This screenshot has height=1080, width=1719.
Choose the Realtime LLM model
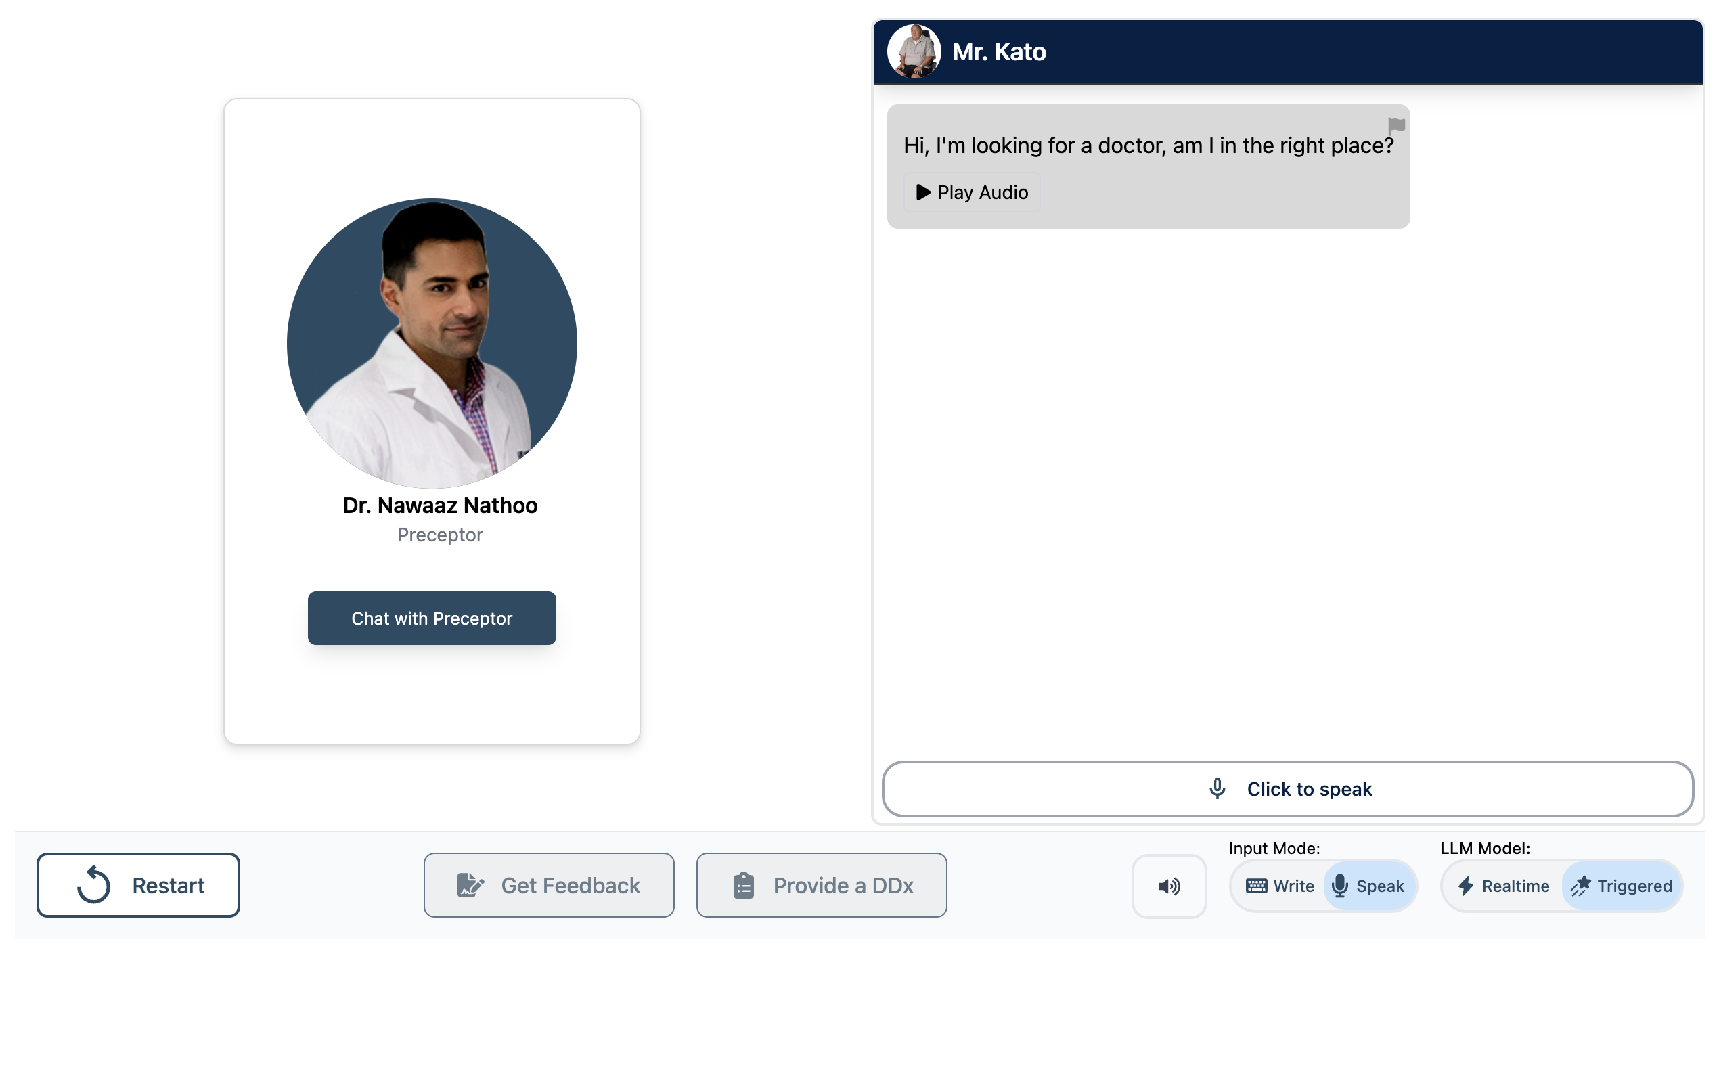coord(1502,886)
